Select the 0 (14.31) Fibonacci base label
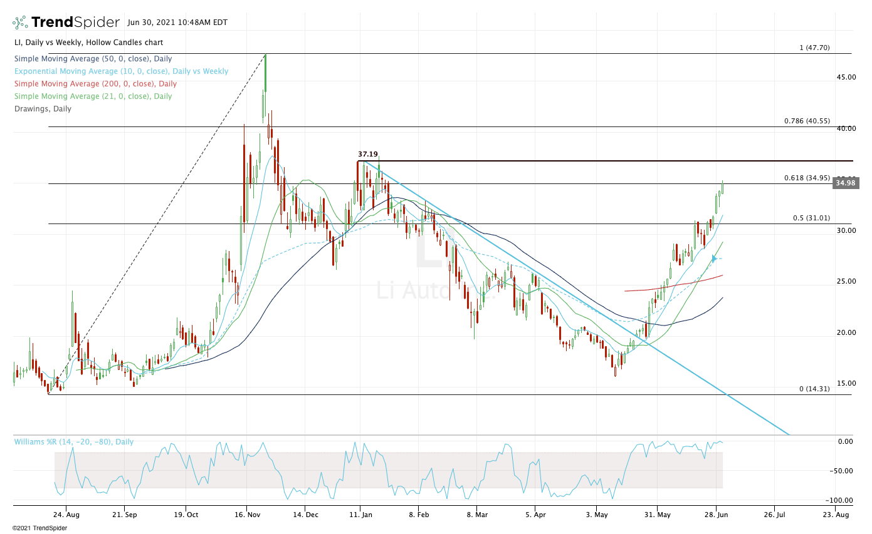This screenshot has height=534, width=872. [x=814, y=389]
